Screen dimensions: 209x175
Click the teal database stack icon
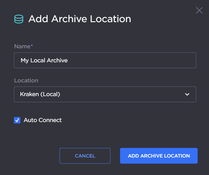(x=19, y=19)
